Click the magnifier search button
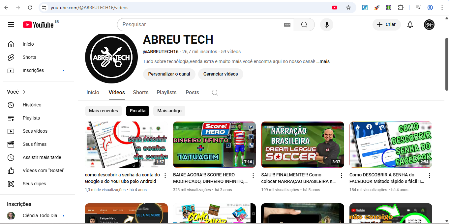The height and width of the screenshot is (224, 449). [304, 25]
